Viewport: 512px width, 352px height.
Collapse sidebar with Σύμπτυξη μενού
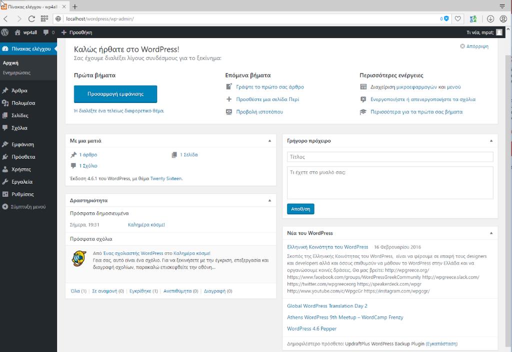pyautogui.click(x=28, y=206)
